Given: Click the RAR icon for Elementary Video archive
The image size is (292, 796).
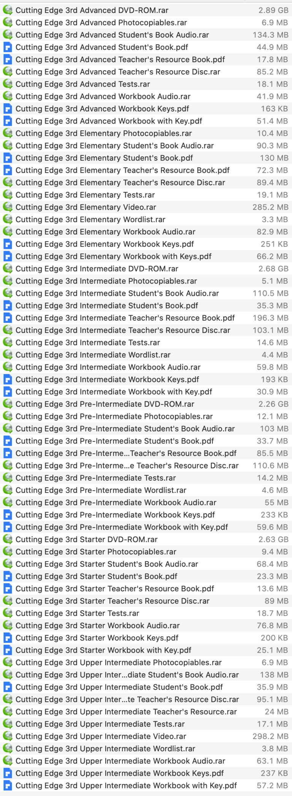Looking at the screenshot, I should pyautogui.click(x=8, y=207).
